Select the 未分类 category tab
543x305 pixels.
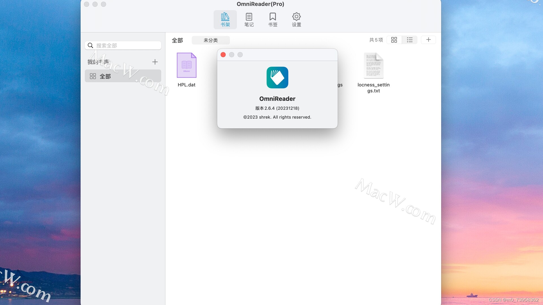[x=211, y=40]
